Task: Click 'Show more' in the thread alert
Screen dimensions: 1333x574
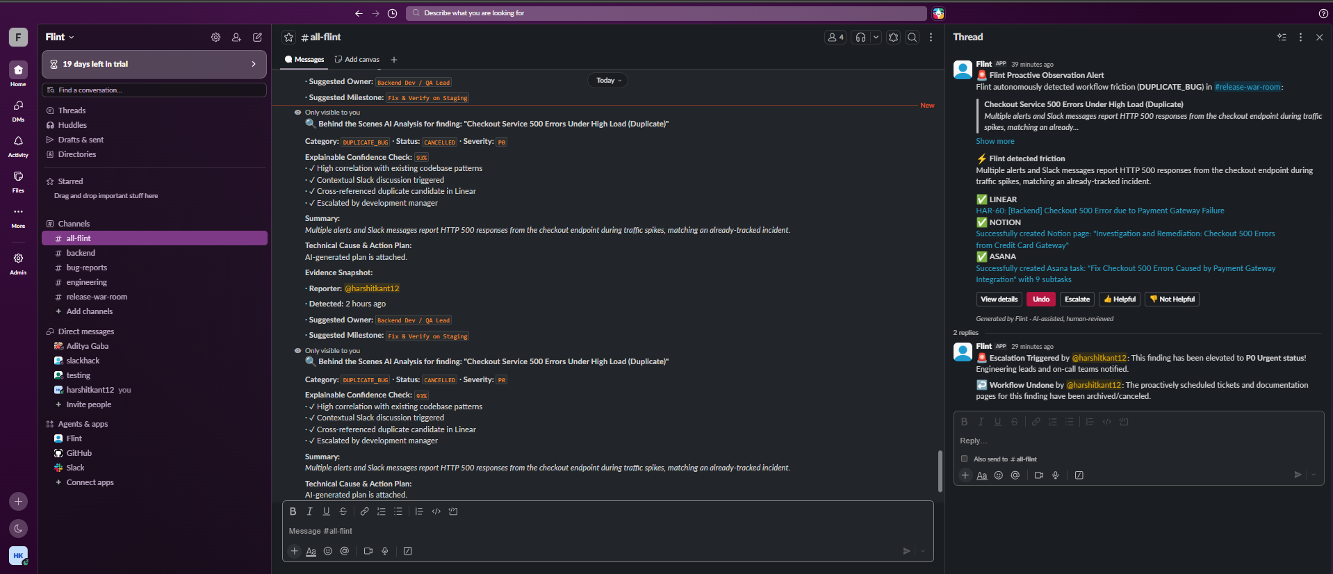Action: pyautogui.click(x=995, y=141)
